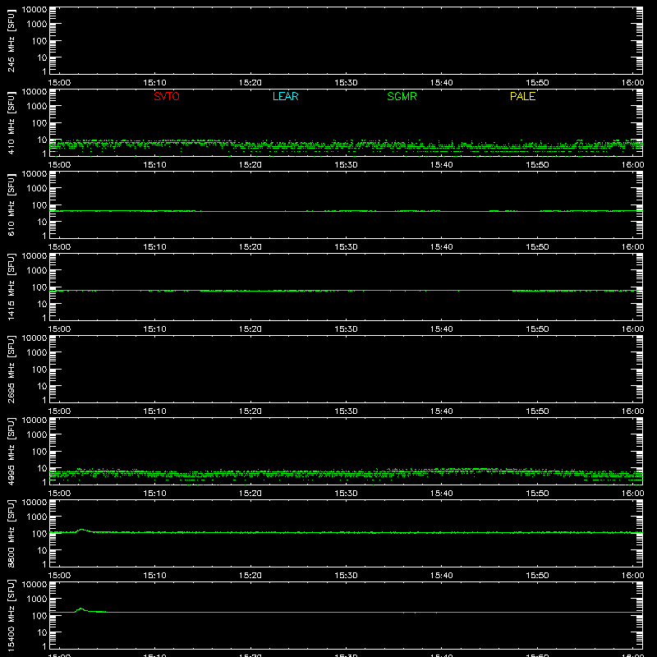657x657 pixels.
Task: Click the 15:10 label below the 245 MHz panel
Action: pos(154,83)
